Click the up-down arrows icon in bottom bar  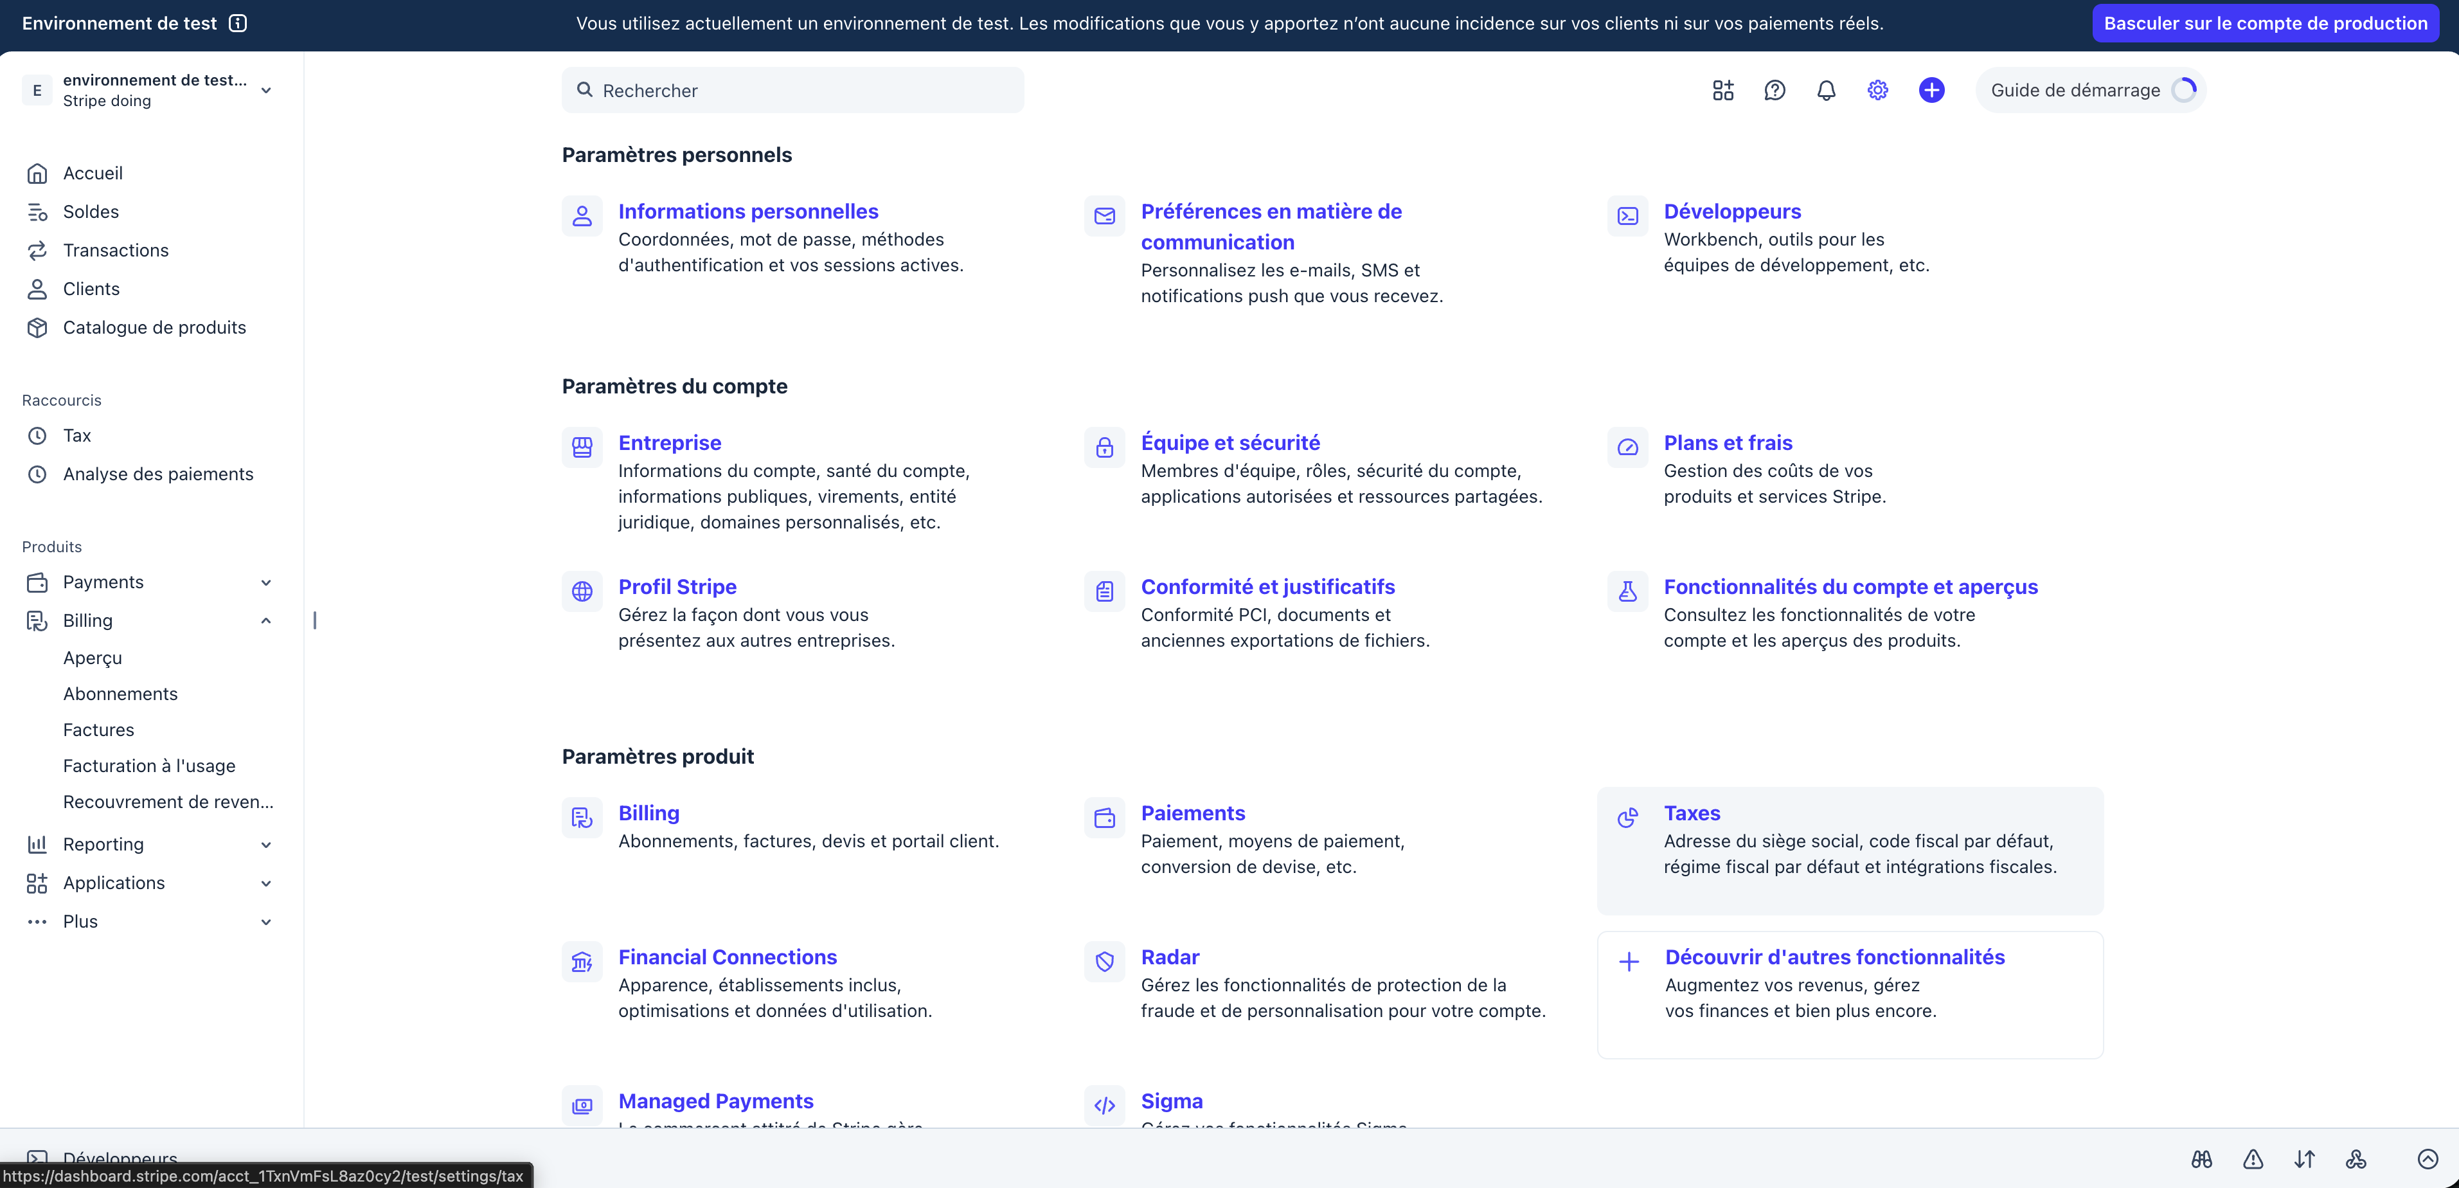[x=2304, y=1158]
